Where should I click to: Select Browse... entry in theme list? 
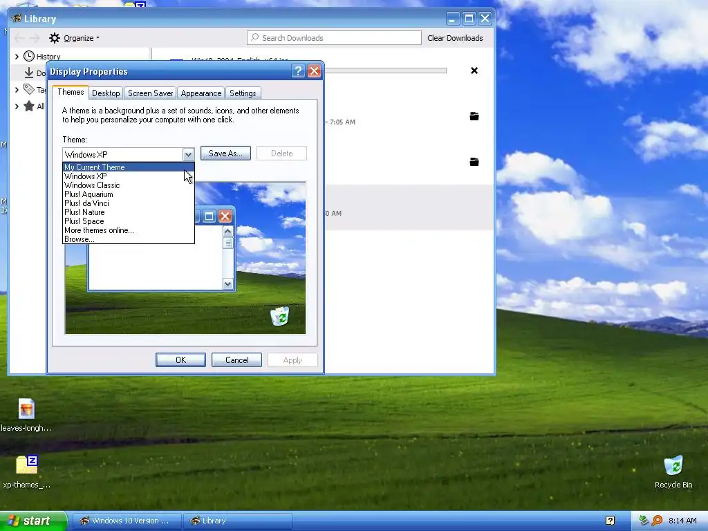[x=128, y=239]
